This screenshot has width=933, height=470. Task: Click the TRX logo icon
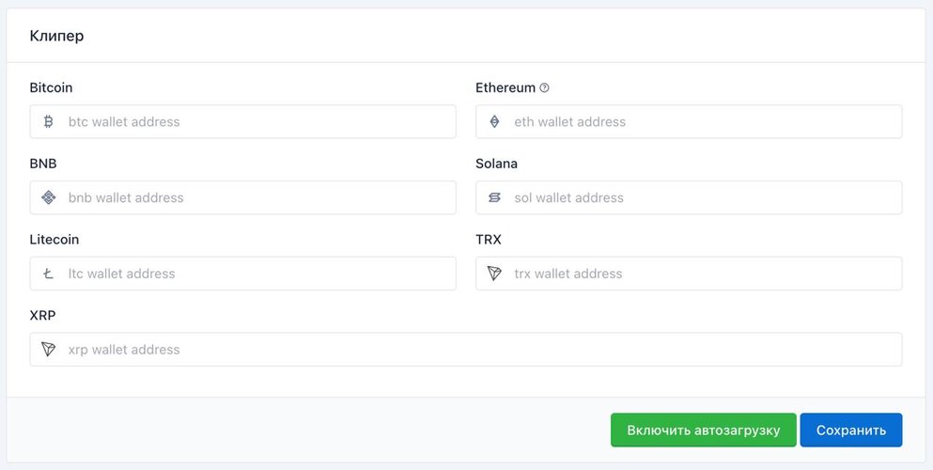pyautogui.click(x=494, y=274)
